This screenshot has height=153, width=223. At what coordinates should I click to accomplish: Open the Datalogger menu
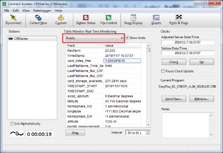coord(42,11)
